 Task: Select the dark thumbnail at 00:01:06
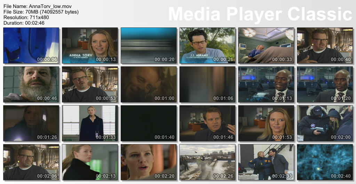pos(207,84)
